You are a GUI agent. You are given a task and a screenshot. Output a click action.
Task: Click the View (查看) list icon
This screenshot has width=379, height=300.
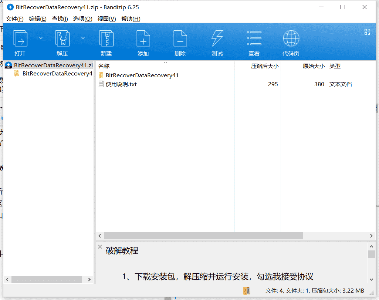(254, 38)
